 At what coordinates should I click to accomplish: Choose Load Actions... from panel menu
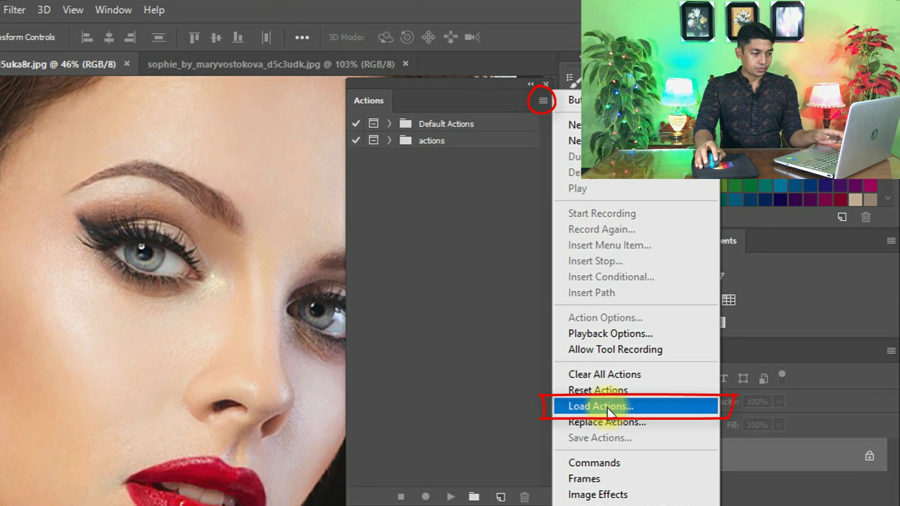(636, 406)
